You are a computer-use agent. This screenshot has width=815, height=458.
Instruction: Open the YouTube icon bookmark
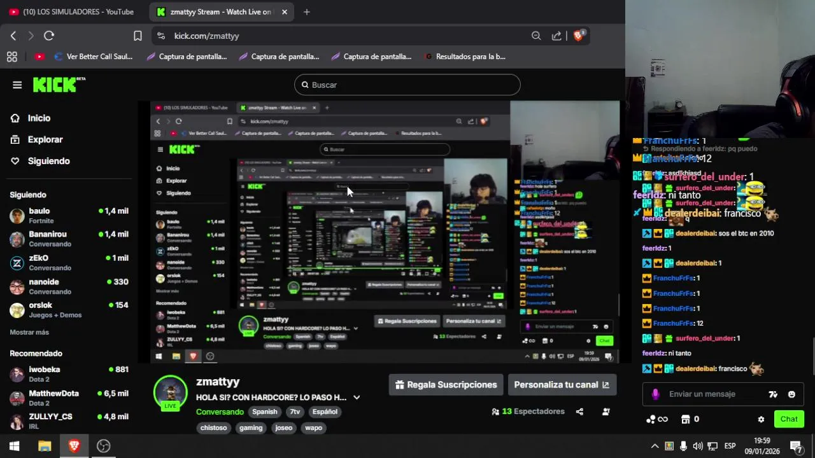39,57
